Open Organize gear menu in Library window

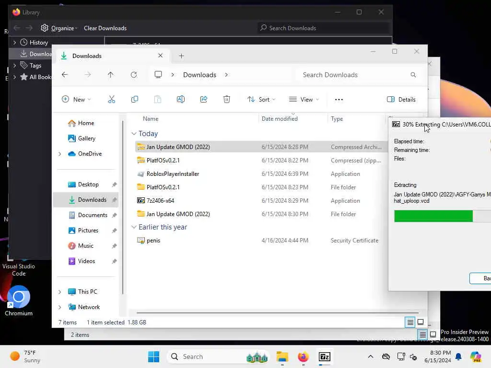click(59, 28)
